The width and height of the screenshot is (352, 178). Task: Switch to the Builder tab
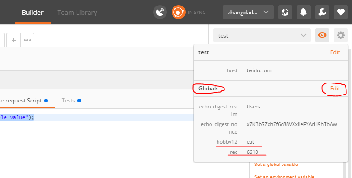(32, 13)
